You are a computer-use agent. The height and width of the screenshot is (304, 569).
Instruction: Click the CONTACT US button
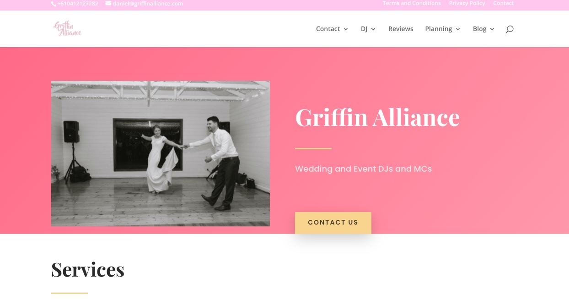(333, 223)
